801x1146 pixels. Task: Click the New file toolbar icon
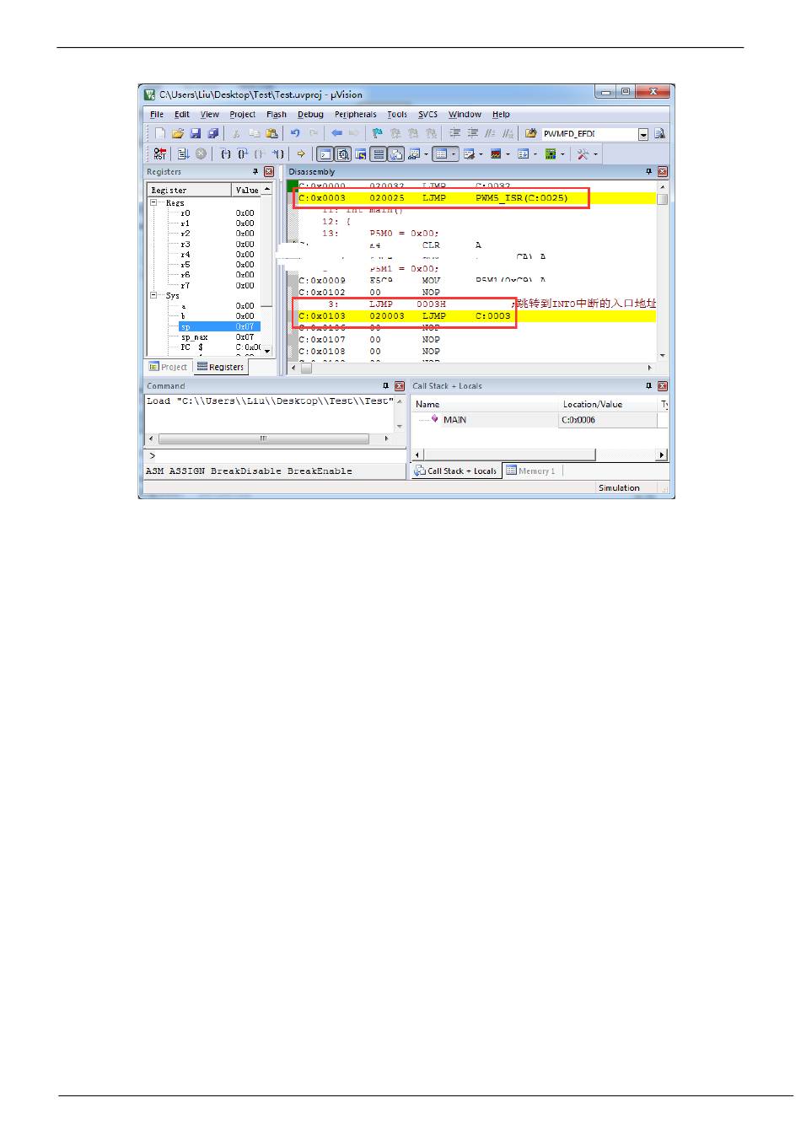tap(159, 133)
